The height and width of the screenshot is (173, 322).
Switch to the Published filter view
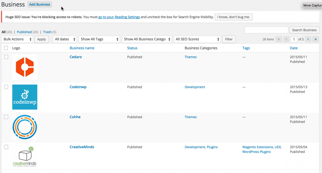pyautogui.click(x=24, y=32)
